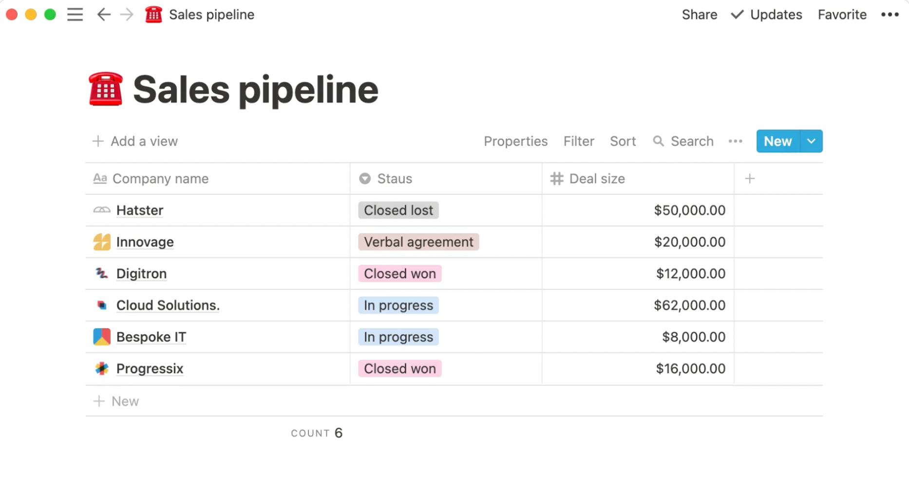Open search with the magnifier icon
The height and width of the screenshot is (495, 909).
coord(659,141)
